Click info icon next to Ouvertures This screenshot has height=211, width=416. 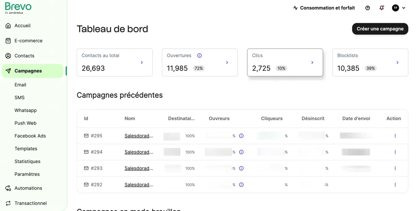coord(199,55)
